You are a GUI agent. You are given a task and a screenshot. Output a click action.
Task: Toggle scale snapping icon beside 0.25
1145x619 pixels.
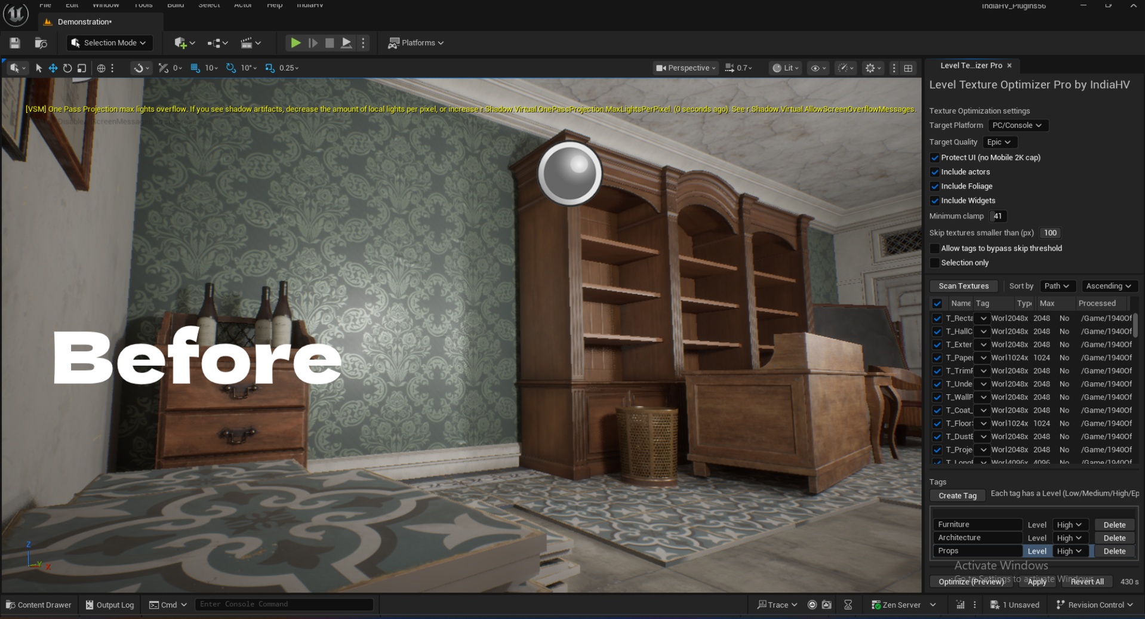point(270,68)
